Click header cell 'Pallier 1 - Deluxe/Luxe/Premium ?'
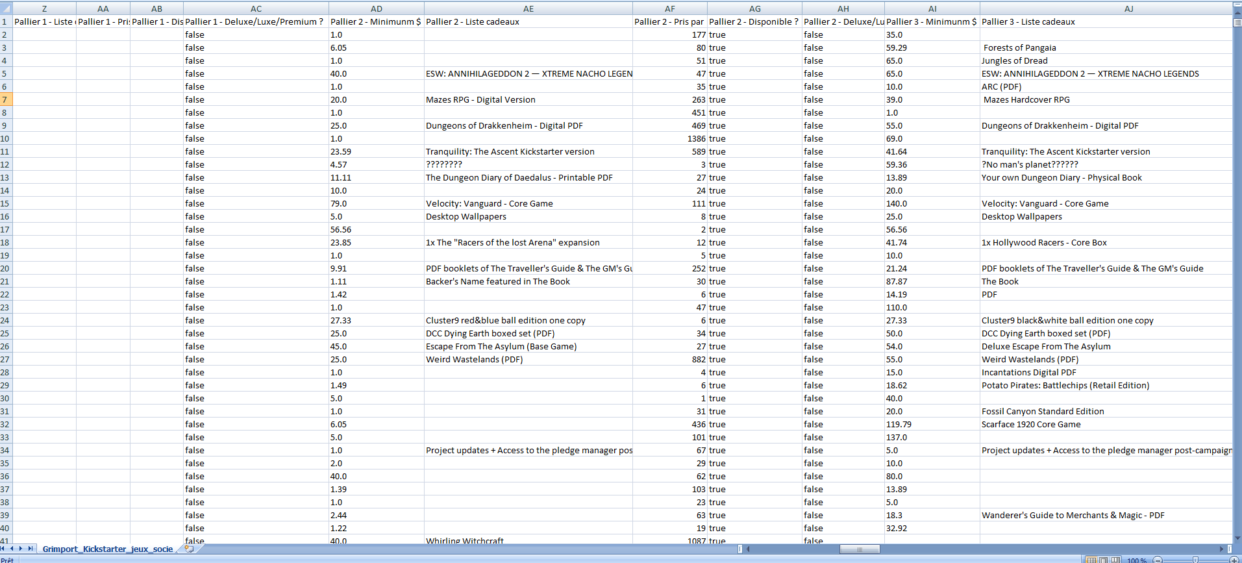This screenshot has height=563, width=1242. [x=256, y=21]
